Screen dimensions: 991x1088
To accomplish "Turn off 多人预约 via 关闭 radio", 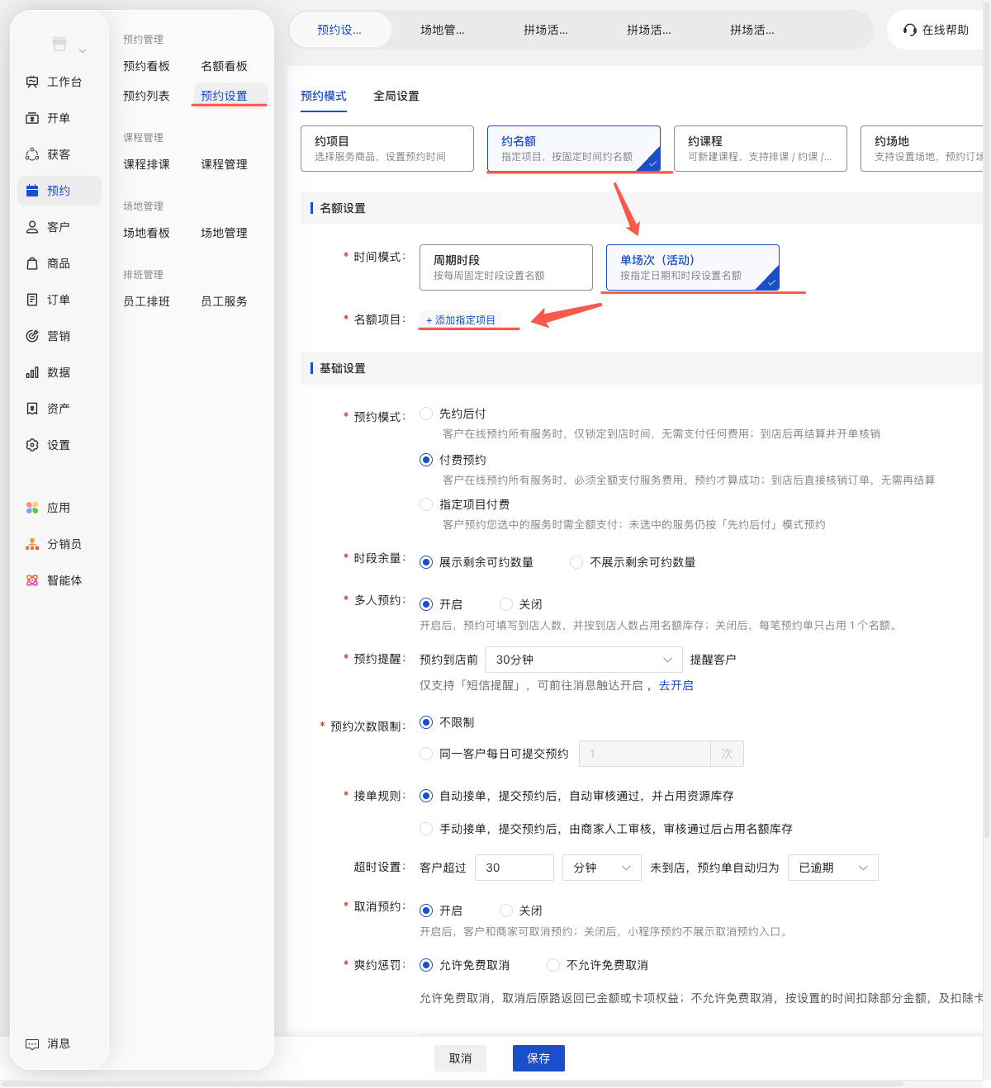I will click(506, 604).
